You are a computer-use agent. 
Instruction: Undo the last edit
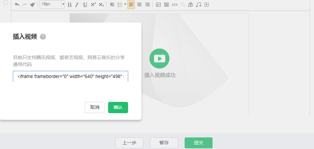pos(17,5)
